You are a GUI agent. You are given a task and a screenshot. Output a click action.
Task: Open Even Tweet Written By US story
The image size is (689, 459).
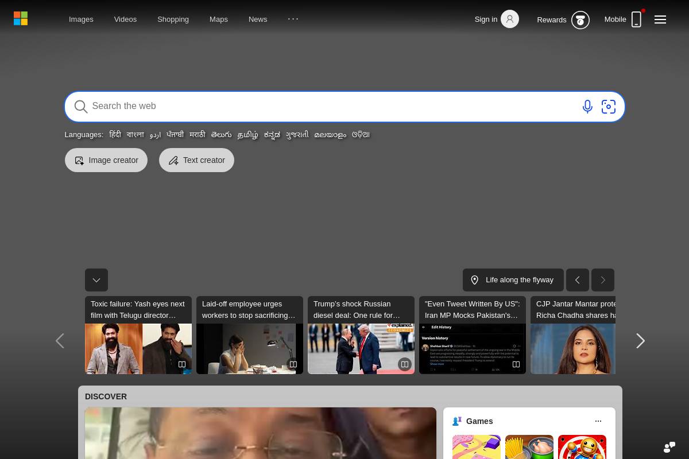coord(473,335)
